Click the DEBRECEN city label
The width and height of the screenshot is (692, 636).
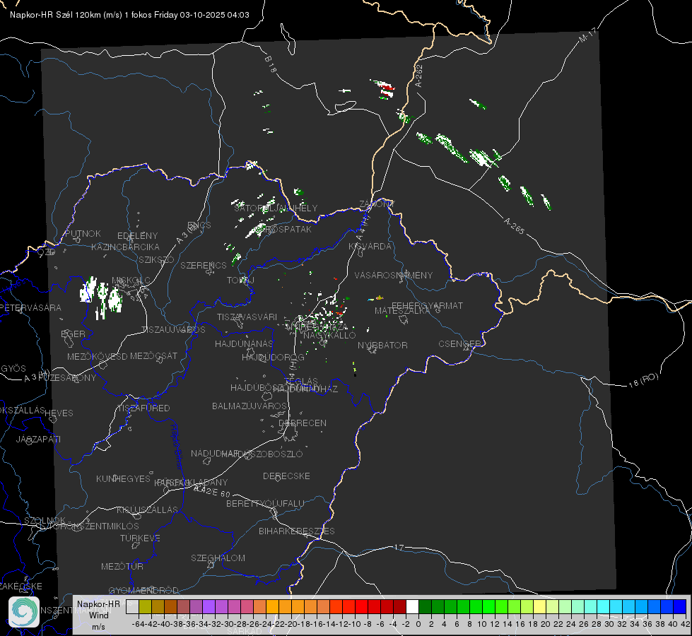tap(303, 423)
